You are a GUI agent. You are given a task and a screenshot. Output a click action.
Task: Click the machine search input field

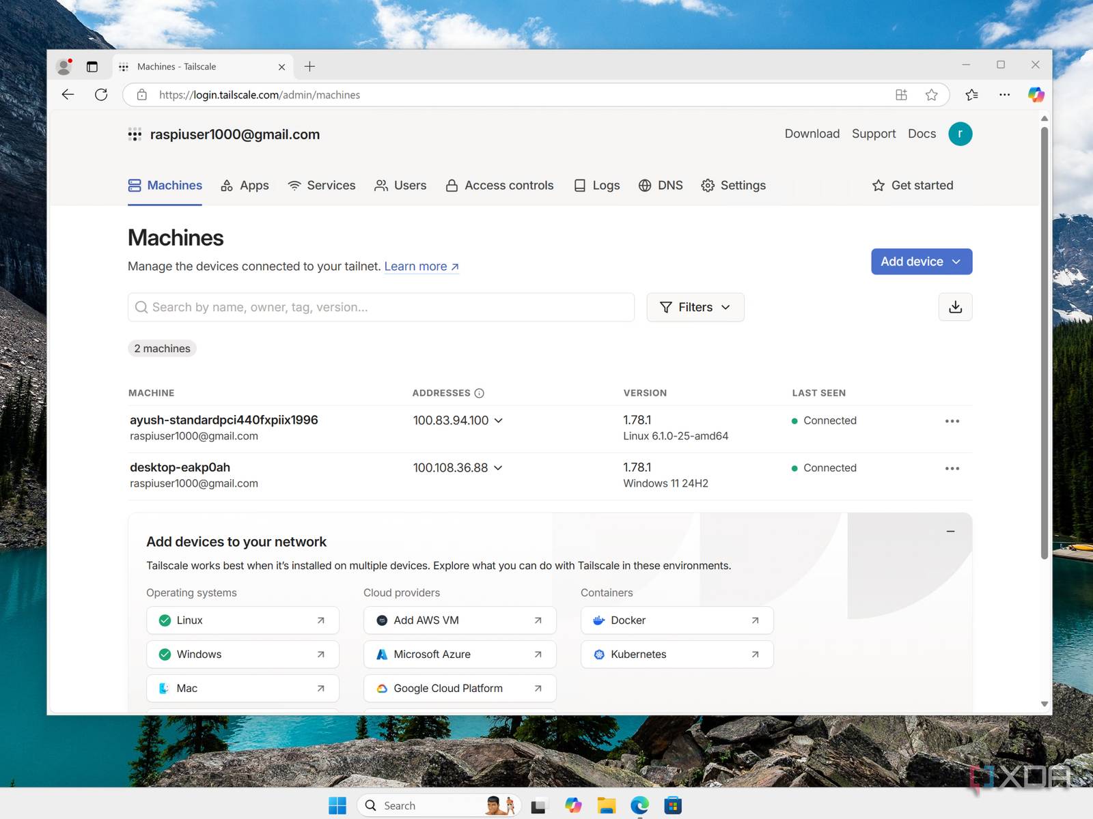pos(381,307)
